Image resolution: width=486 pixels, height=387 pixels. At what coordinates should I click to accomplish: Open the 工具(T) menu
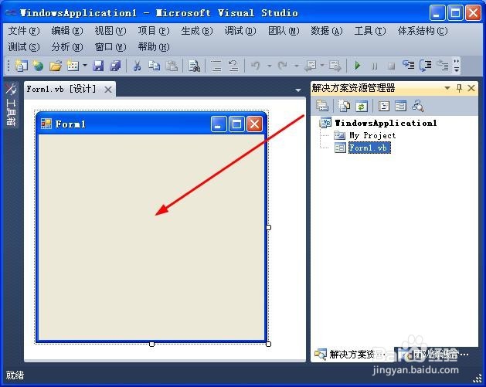370,31
